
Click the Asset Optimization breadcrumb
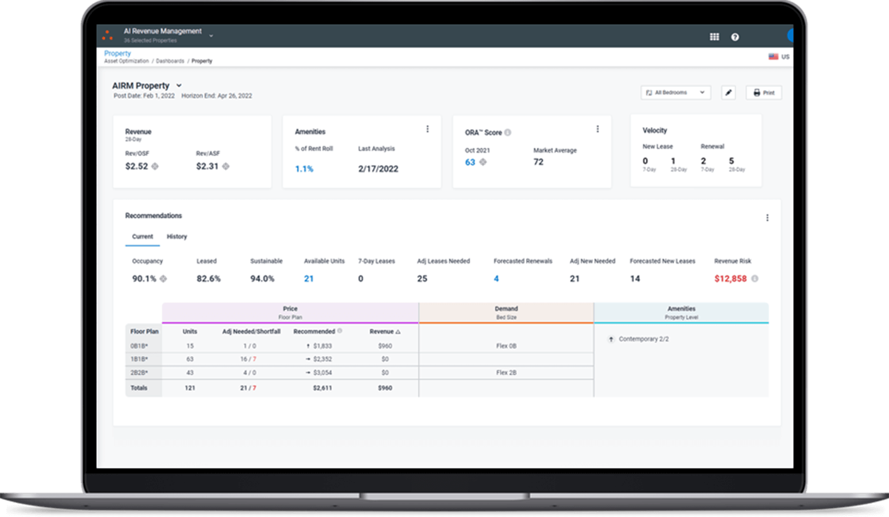pos(127,61)
